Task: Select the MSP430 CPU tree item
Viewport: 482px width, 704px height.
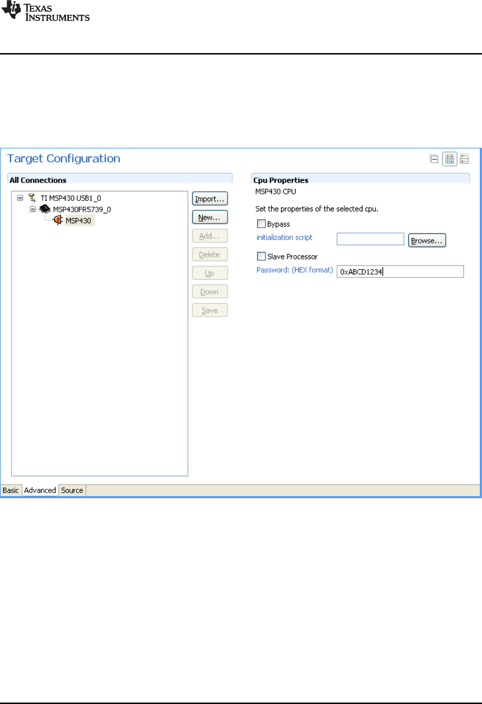Action: click(78, 221)
